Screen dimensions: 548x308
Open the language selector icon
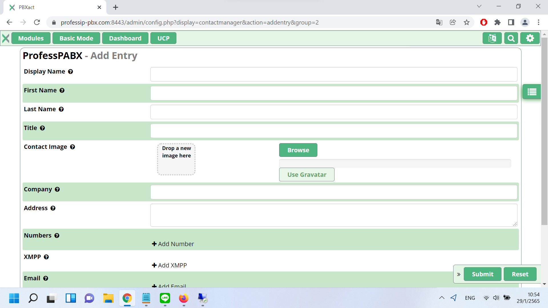pos(492,38)
